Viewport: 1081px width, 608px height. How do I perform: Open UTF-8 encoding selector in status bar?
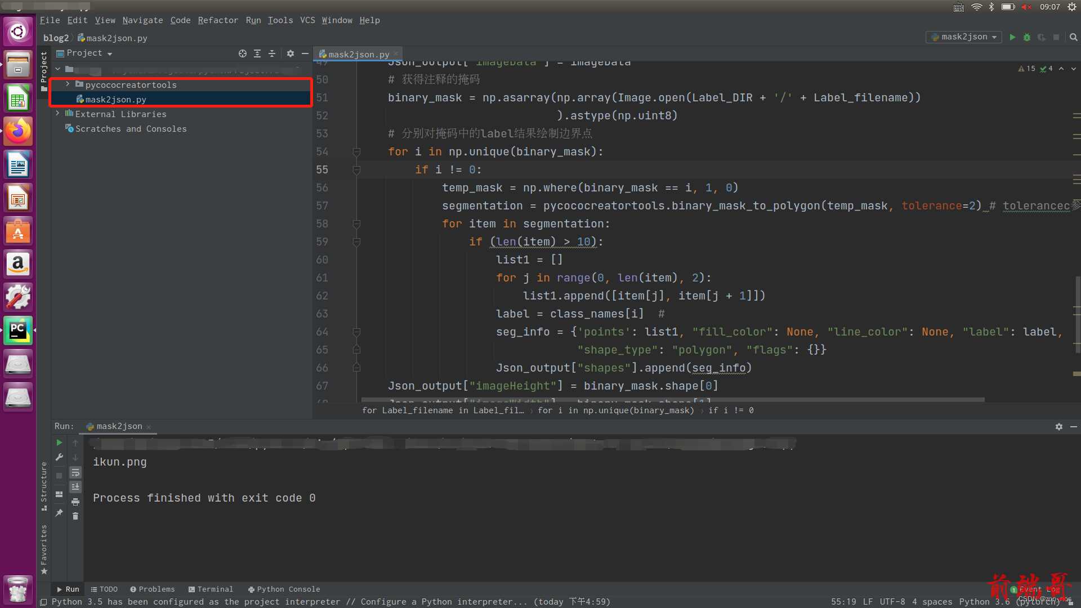892,602
